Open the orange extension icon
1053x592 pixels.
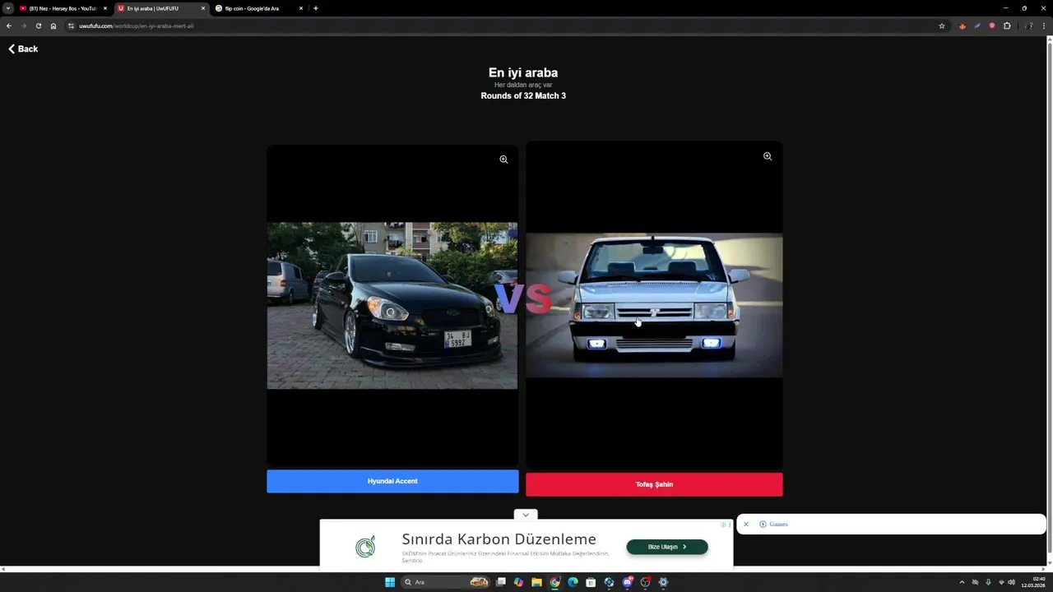click(x=963, y=25)
